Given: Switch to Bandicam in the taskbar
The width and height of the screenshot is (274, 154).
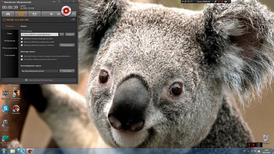Looking at the screenshot, I should pyautogui.click(x=30, y=151).
